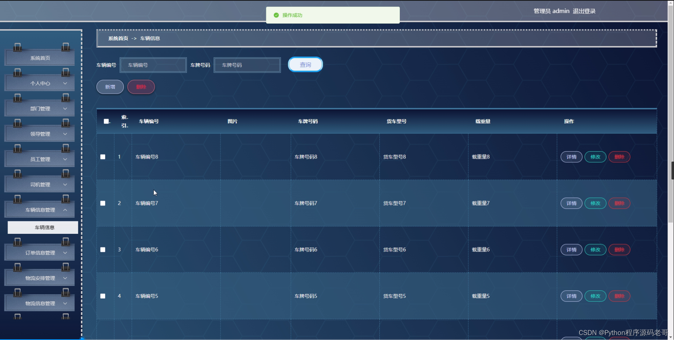Image resolution: width=674 pixels, height=340 pixels.
Task: Expand the 订单信息管理 menu chevron
Action: coord(65,253)
